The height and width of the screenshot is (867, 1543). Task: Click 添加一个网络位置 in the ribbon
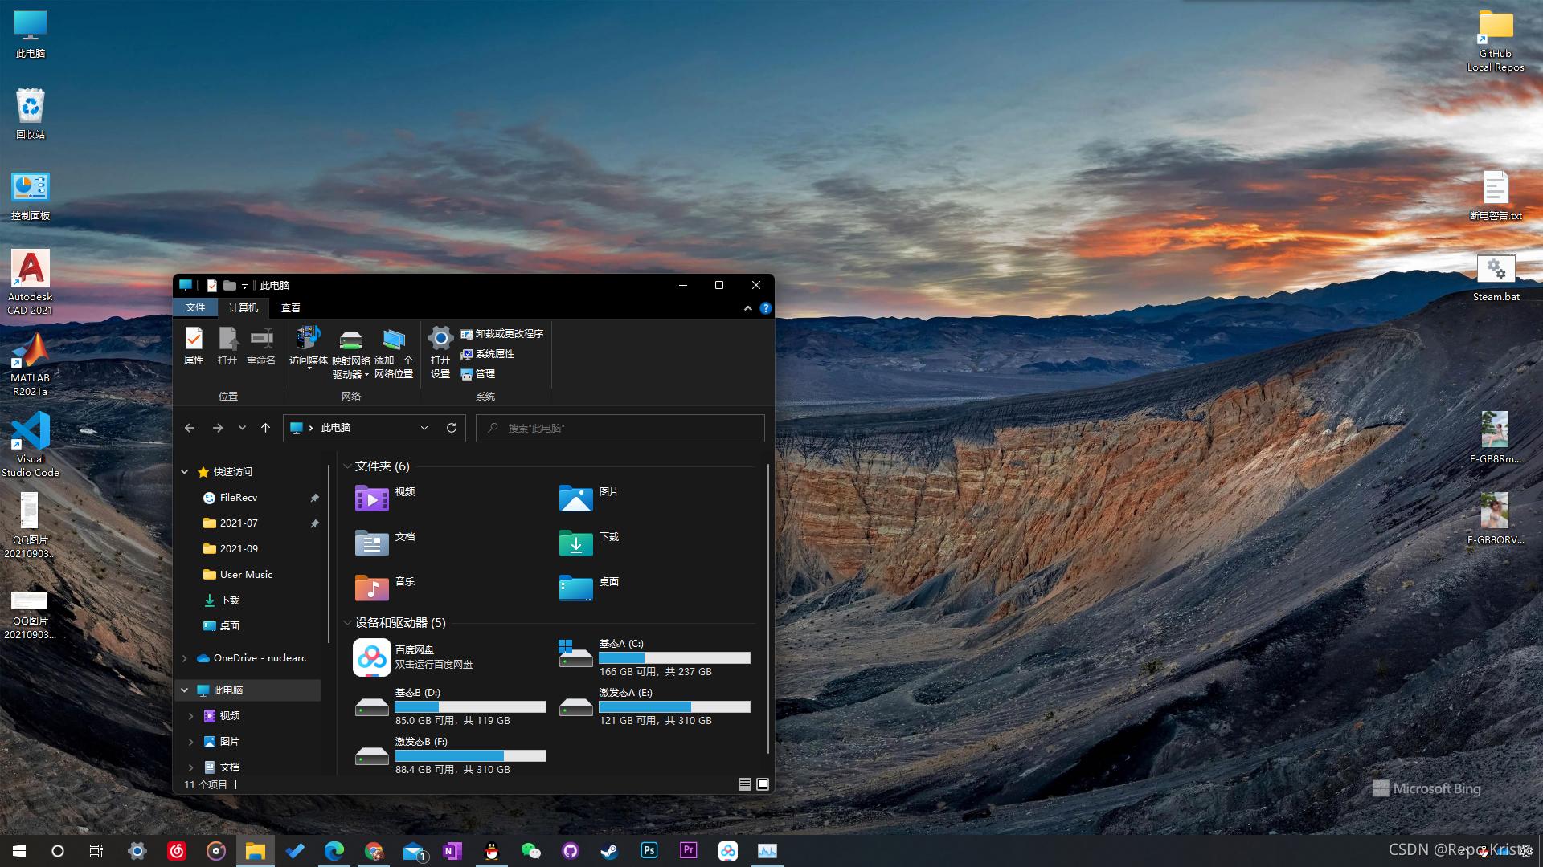[393, 352]
